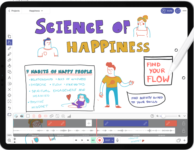
Task: Click the 00:07:00 timeline timestamp
Action: pos(136,136)
